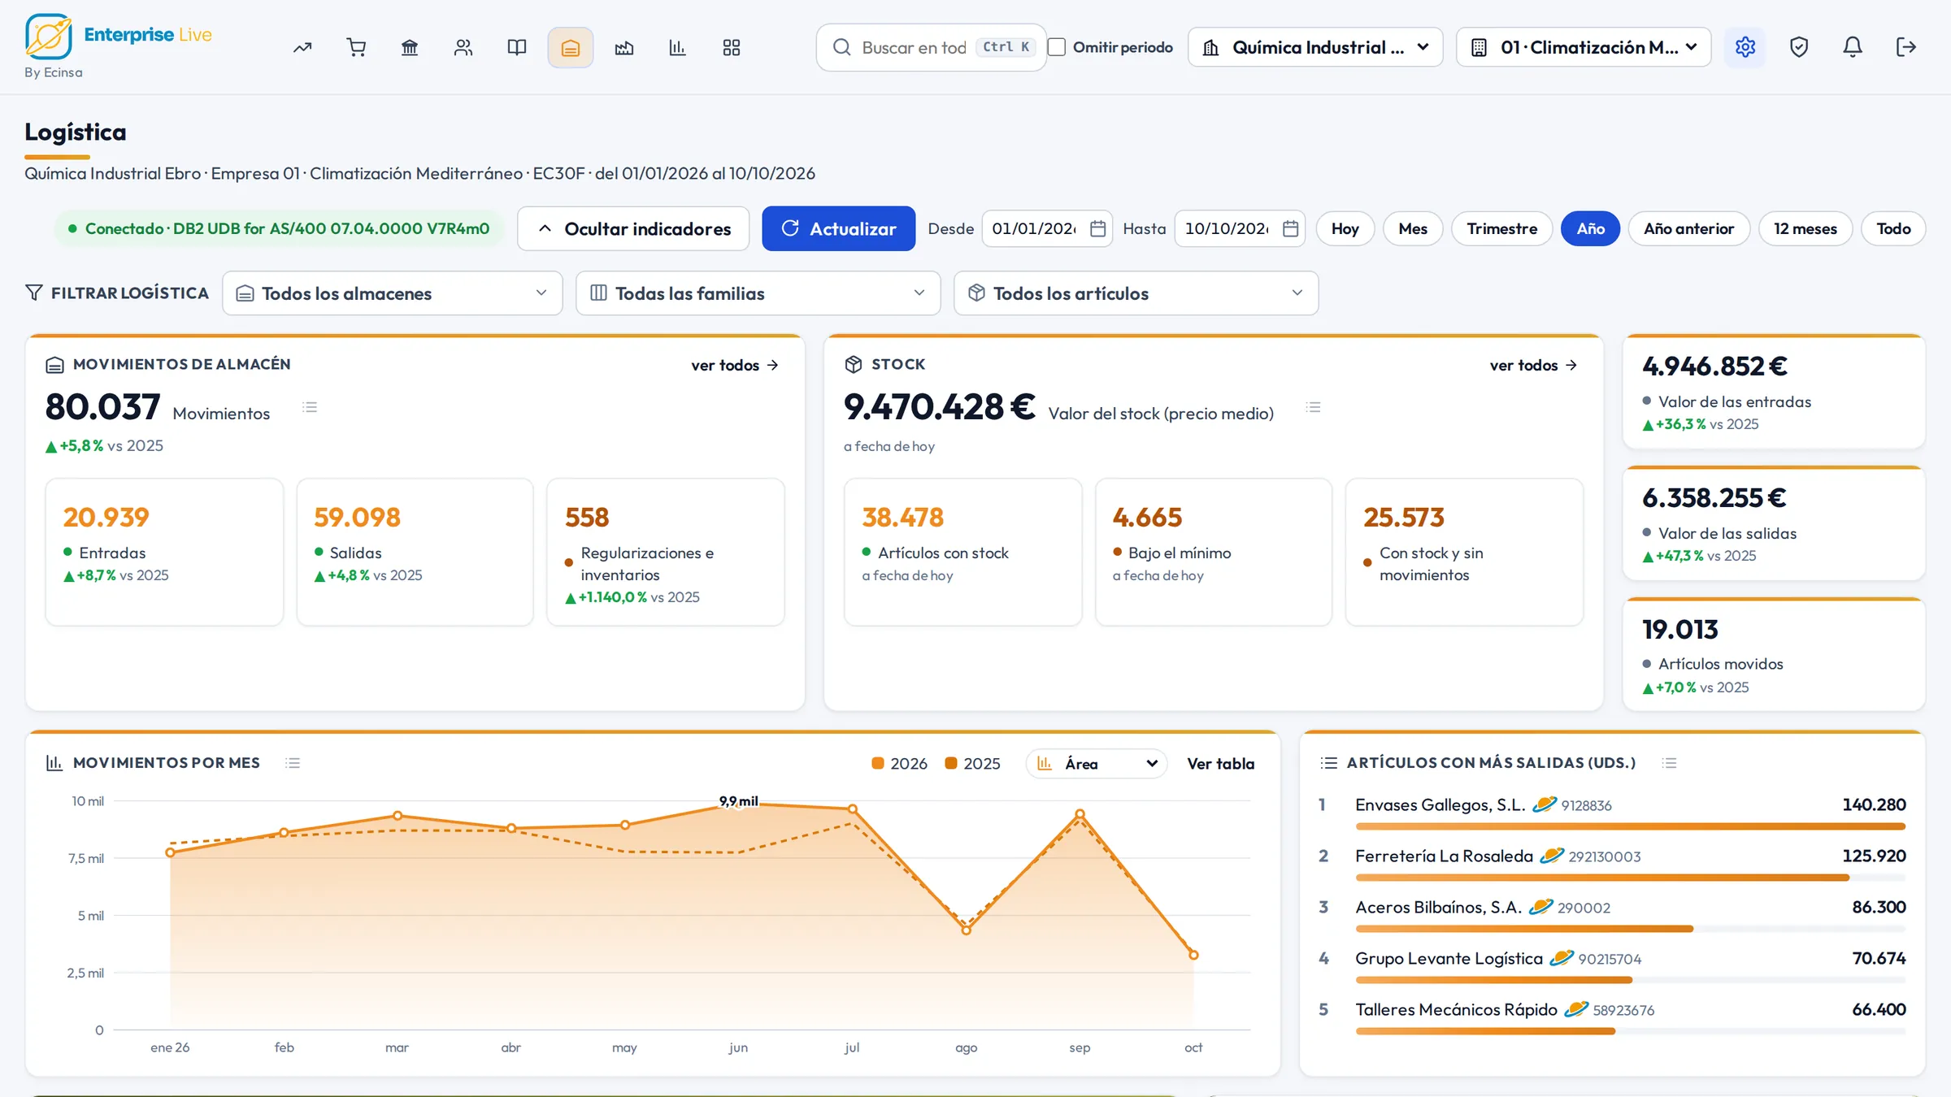Open the bank building module icon

(x=410, y=48)
